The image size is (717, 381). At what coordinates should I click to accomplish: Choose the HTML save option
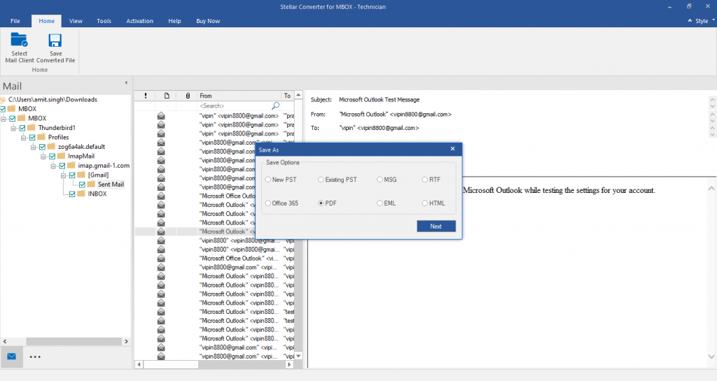[433, 203]
